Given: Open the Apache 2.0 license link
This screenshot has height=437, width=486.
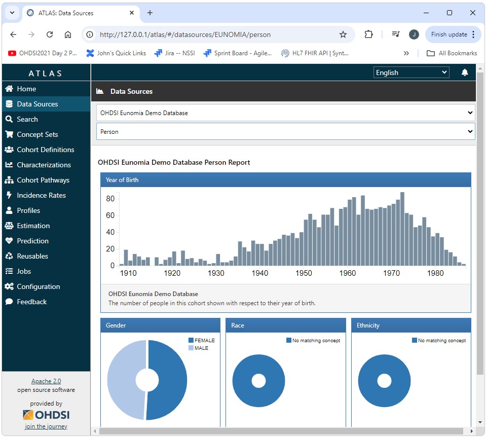Looking at the screenshot, I should tap(46, 381).
